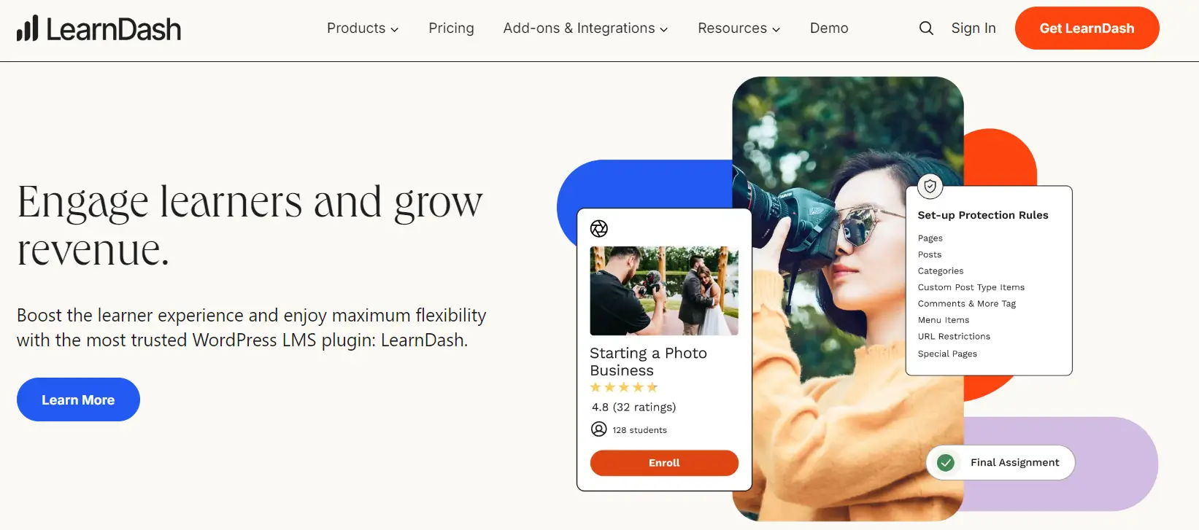Screen dimensions: 1199x530
Task: Select Custom Post Type Items rule
Action: point(971,287)
